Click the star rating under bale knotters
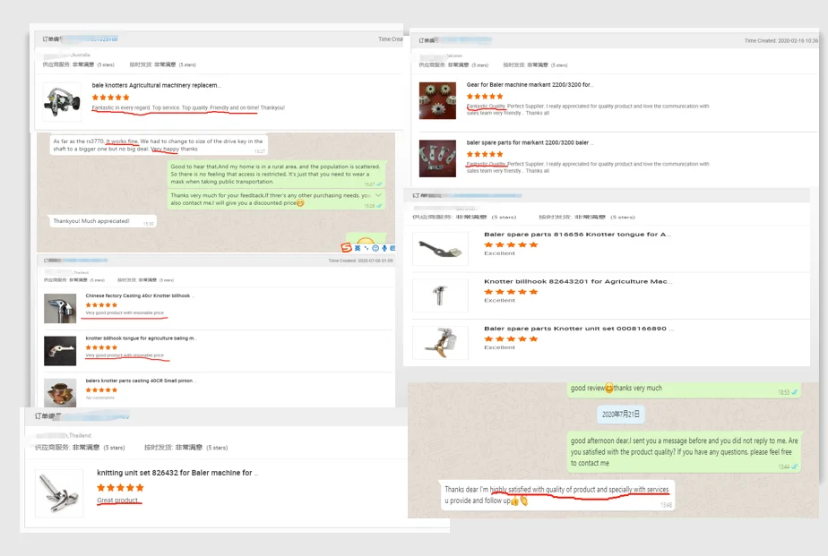 pyautogui.click(x=110, y=97)
